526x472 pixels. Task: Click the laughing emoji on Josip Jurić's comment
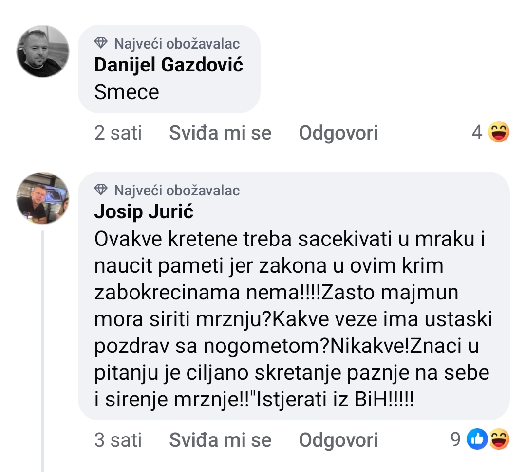coord(498,439)
